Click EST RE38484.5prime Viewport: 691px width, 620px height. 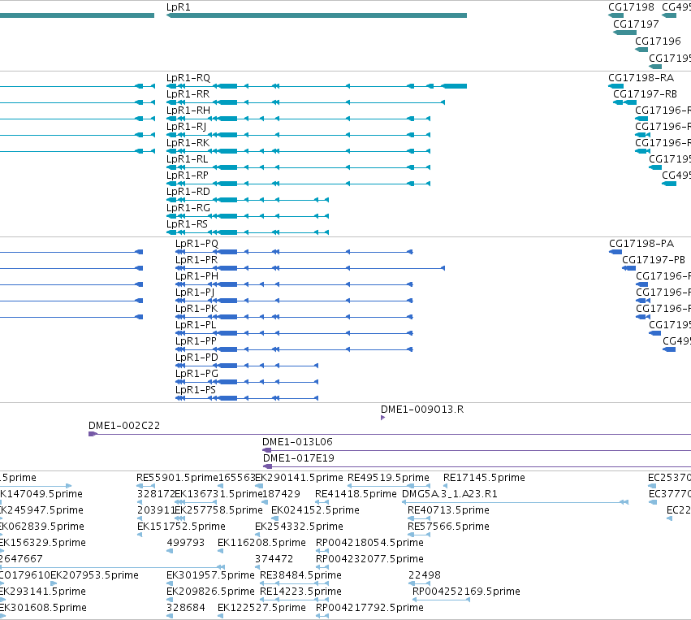300,575
